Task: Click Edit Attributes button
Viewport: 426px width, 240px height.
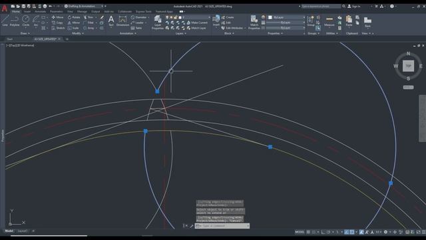Action: 232,28
